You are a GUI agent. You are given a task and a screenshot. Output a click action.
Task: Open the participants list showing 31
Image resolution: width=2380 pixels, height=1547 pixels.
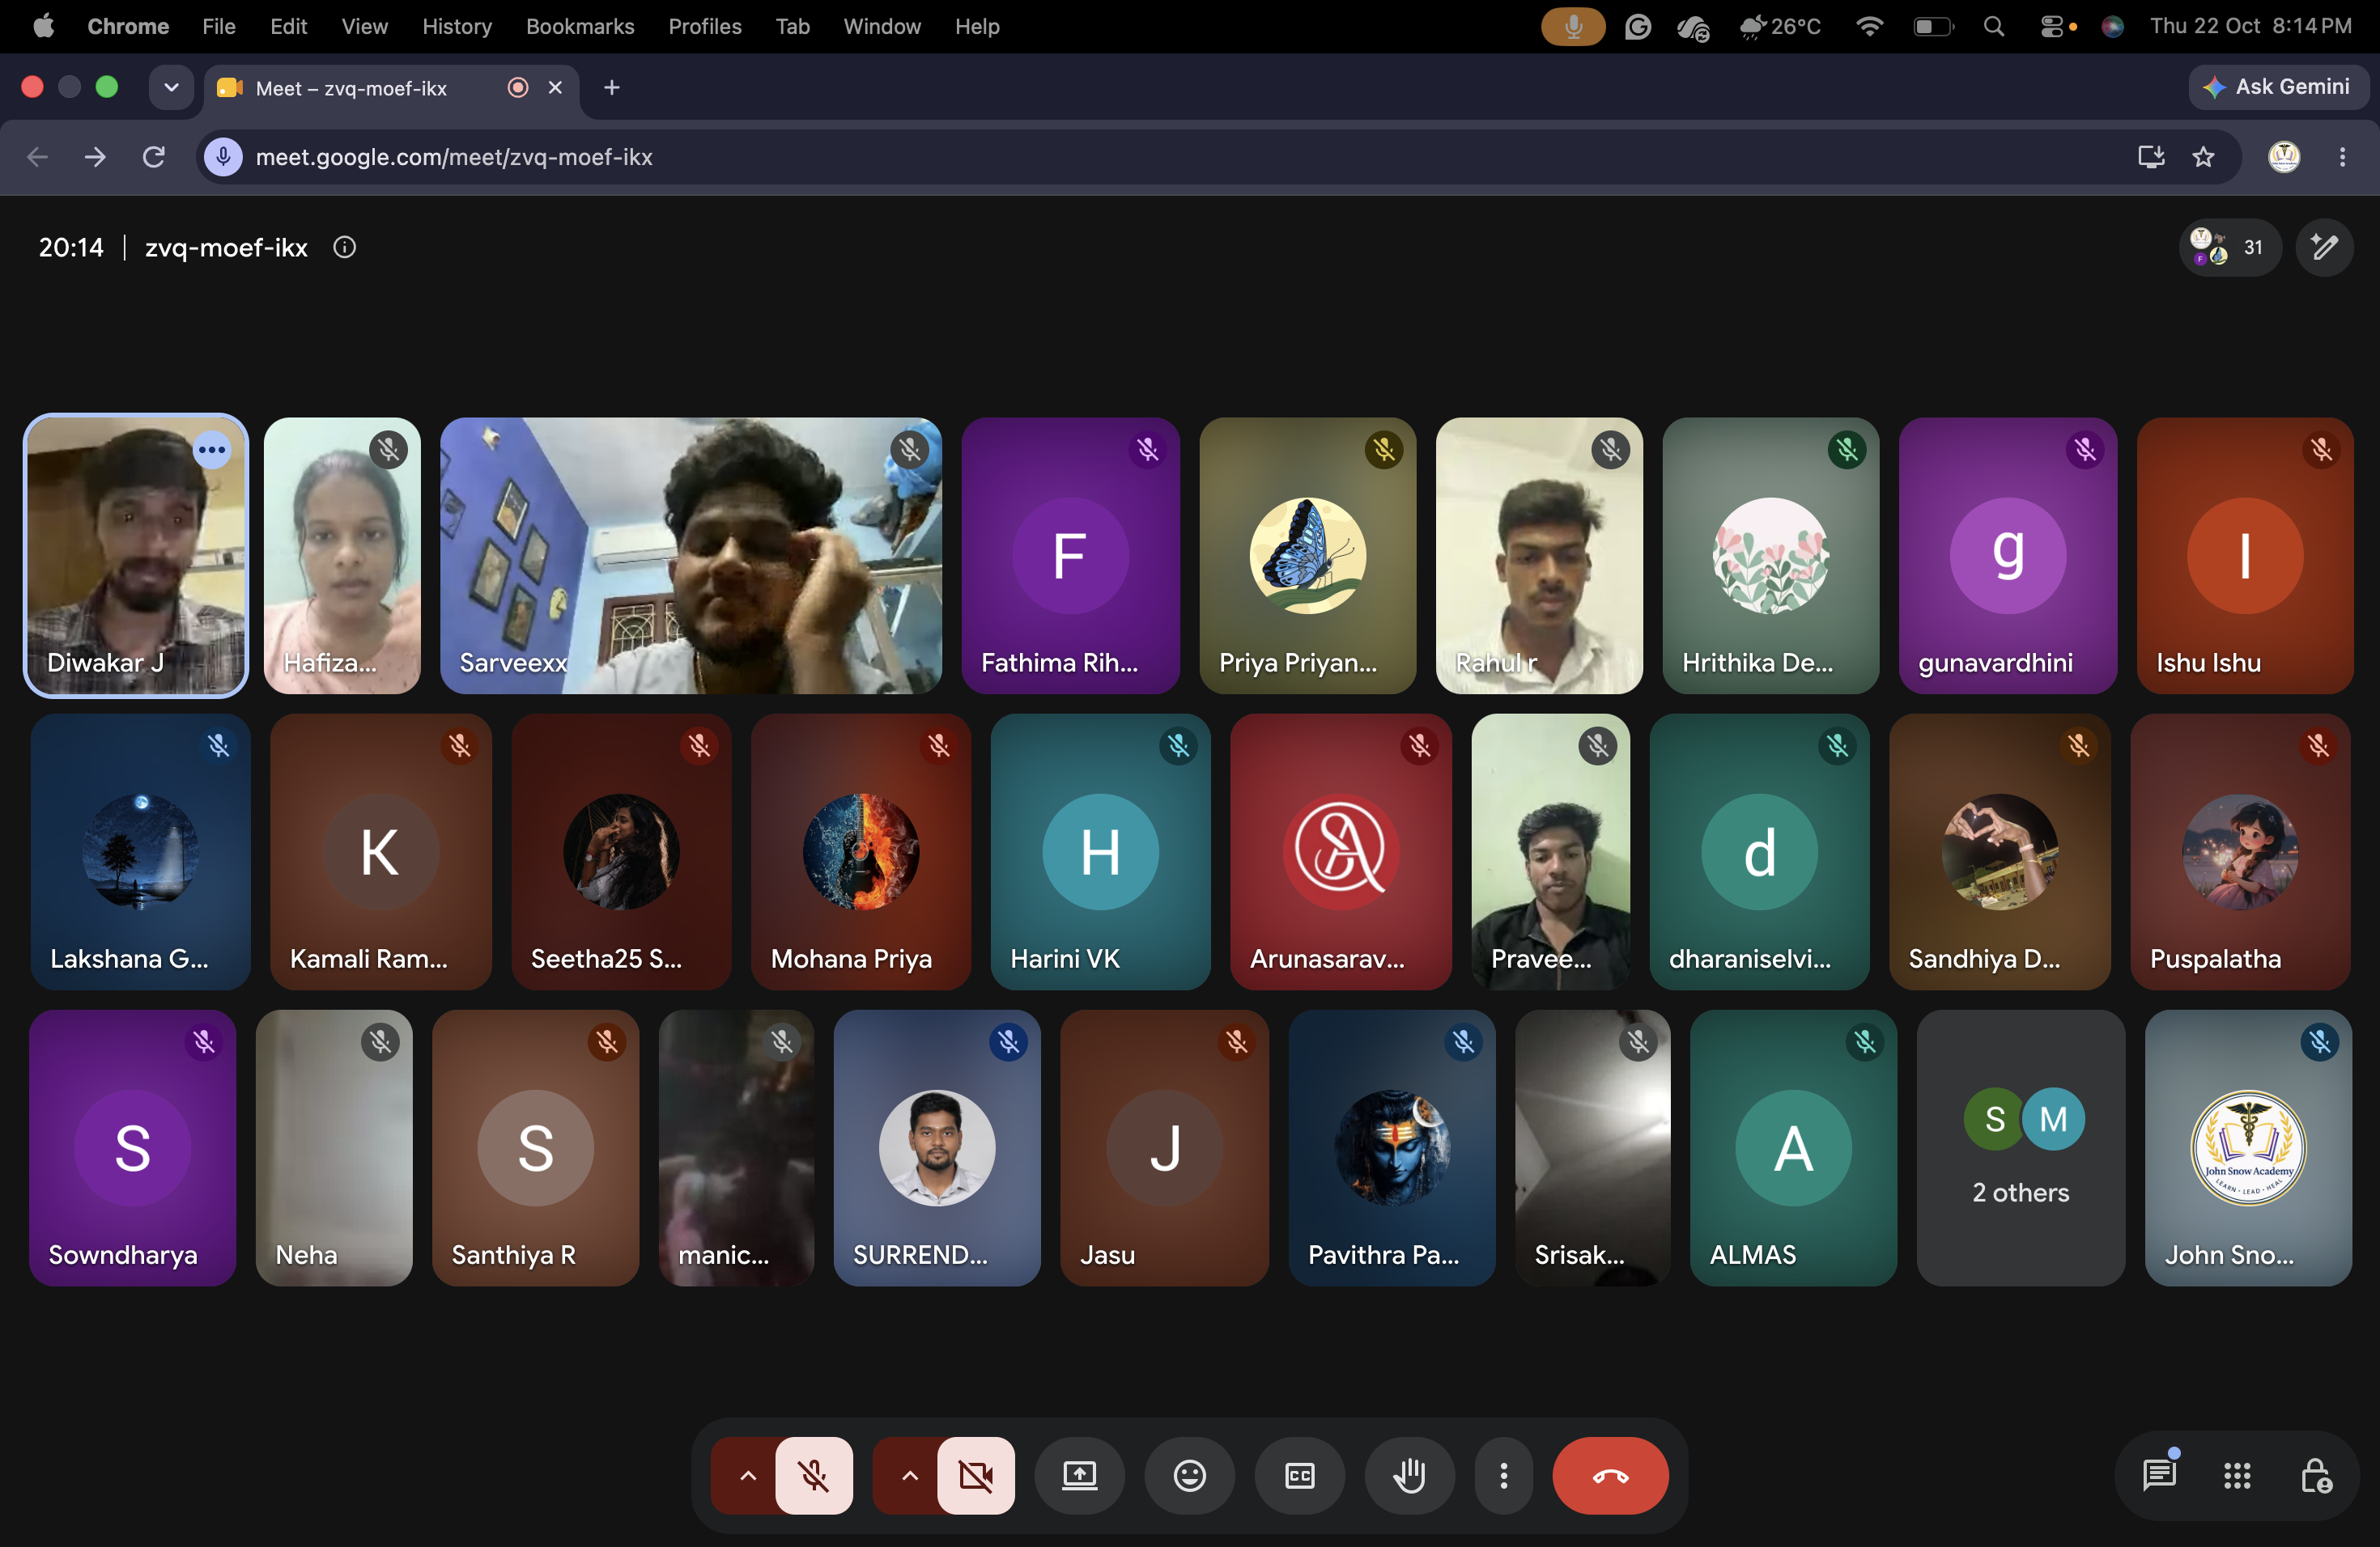(2229, 247)
